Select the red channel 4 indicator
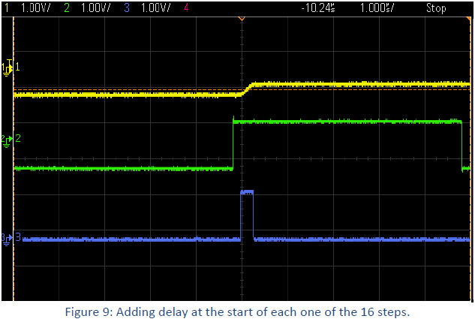 pyautogui.click(x=186, y=7)
